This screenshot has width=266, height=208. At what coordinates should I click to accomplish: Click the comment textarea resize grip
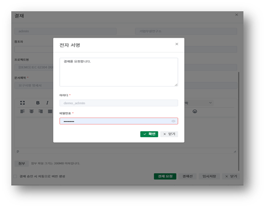(x=176, y=85)
